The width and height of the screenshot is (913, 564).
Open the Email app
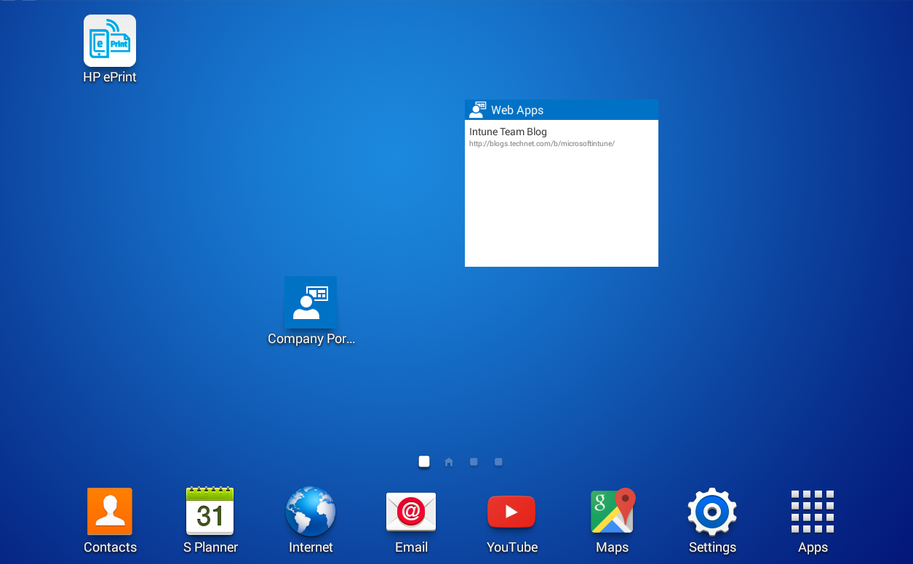pos(411,511)
